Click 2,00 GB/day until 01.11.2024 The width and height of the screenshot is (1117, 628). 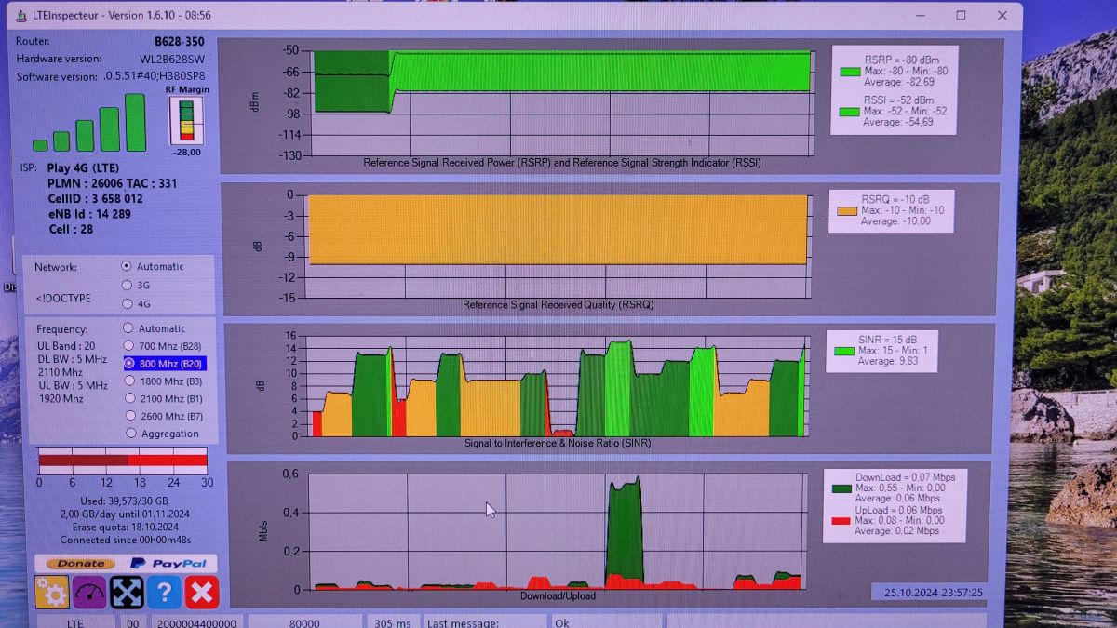(x=125, y=514)
